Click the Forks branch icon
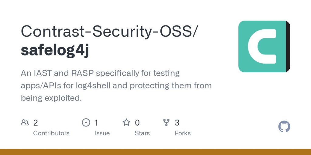This screenshot has height=155, width=311. (166, 122)
